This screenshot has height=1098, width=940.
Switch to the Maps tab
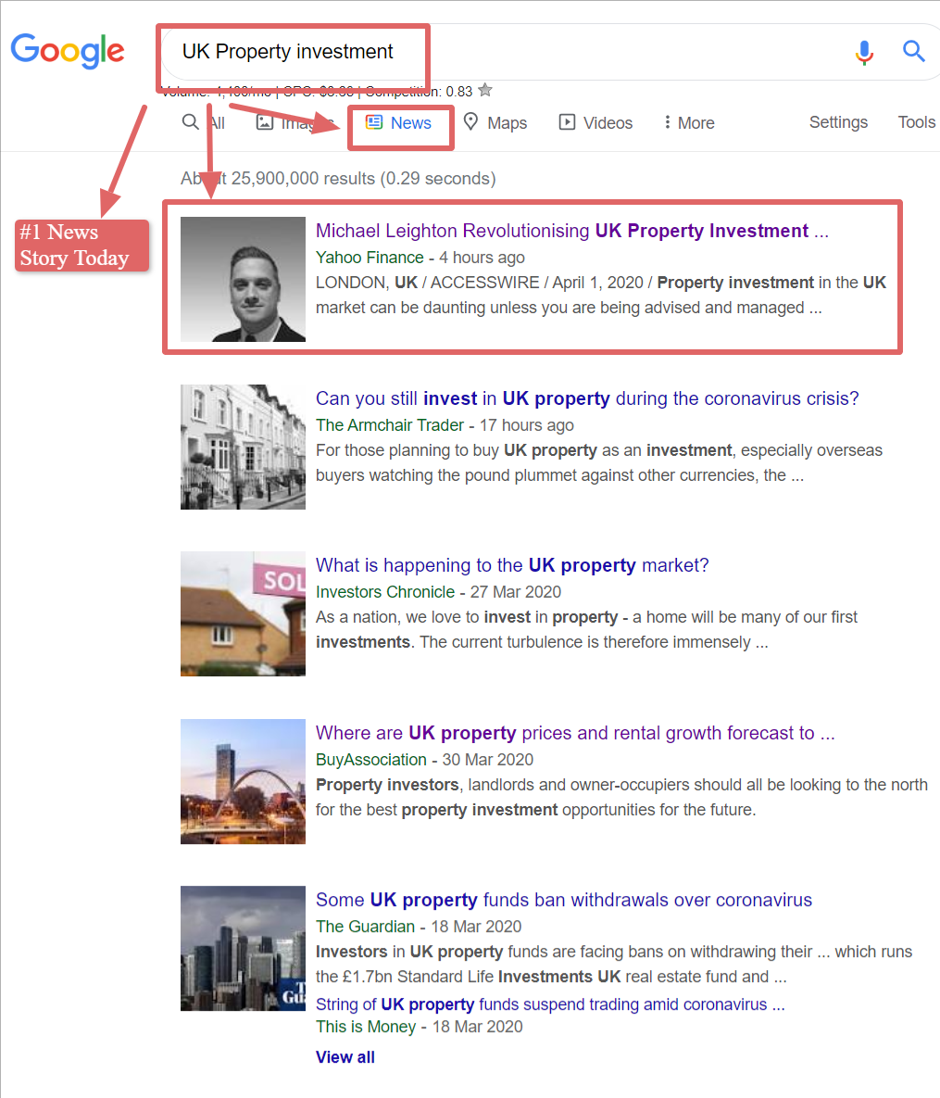click(x=495, y=123)
